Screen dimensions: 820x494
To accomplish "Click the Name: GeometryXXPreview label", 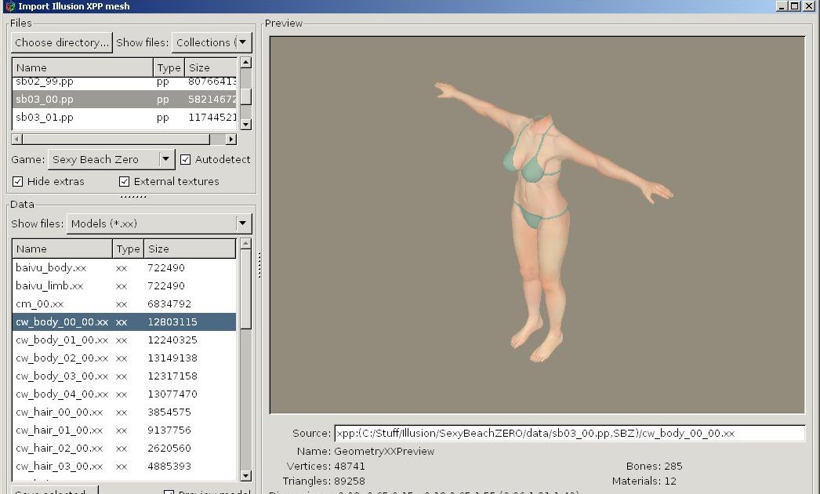I will coord(365,451).
